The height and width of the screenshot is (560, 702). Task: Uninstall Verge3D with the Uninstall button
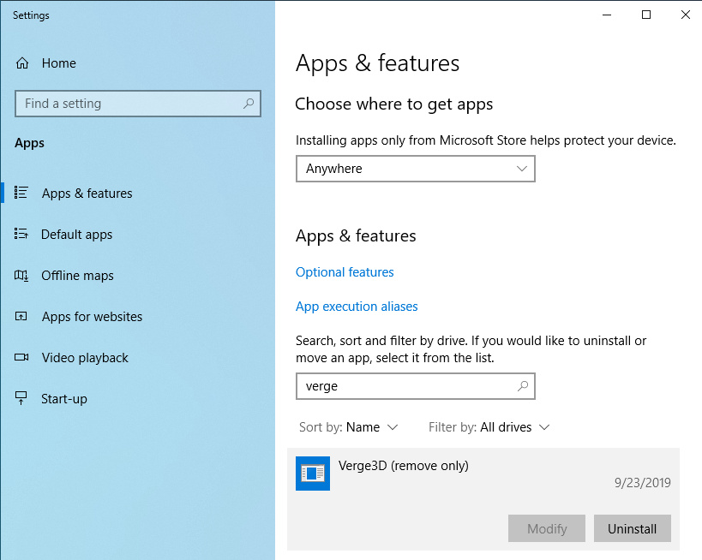[x=633, y=528]
